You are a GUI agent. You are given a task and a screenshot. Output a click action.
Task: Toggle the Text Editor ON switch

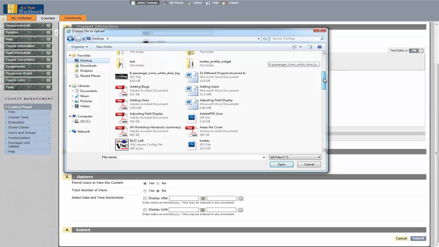click(x=416, y=50)
